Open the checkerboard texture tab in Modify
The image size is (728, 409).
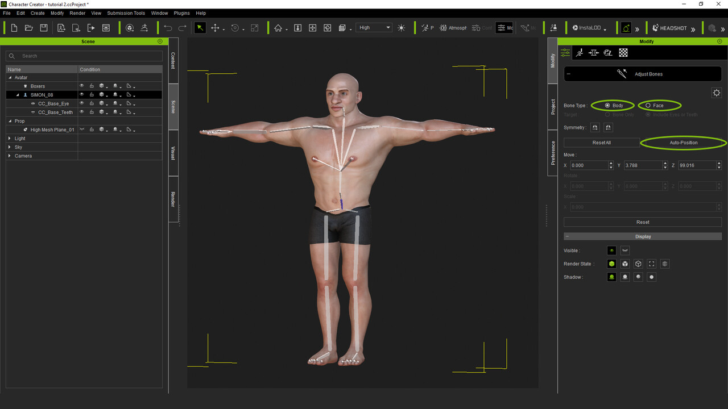[623, 52]
